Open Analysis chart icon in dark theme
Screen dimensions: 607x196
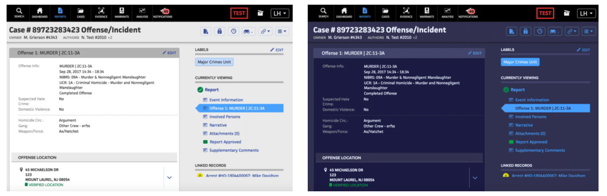(447, 12)
